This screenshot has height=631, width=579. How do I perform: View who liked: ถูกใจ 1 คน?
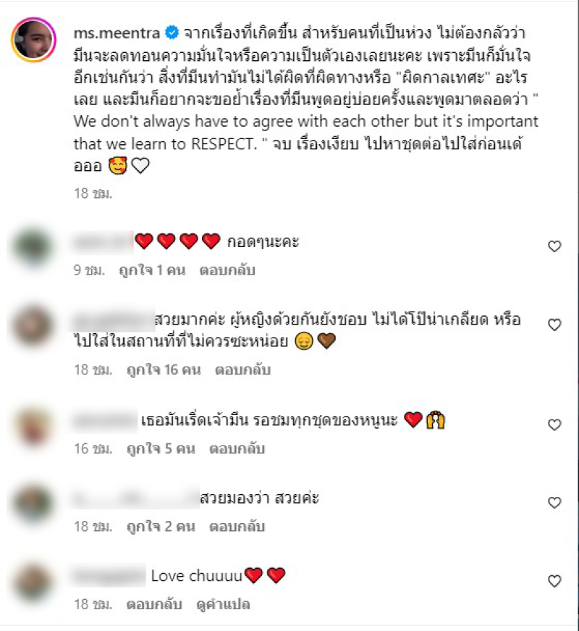coord(152,270)
